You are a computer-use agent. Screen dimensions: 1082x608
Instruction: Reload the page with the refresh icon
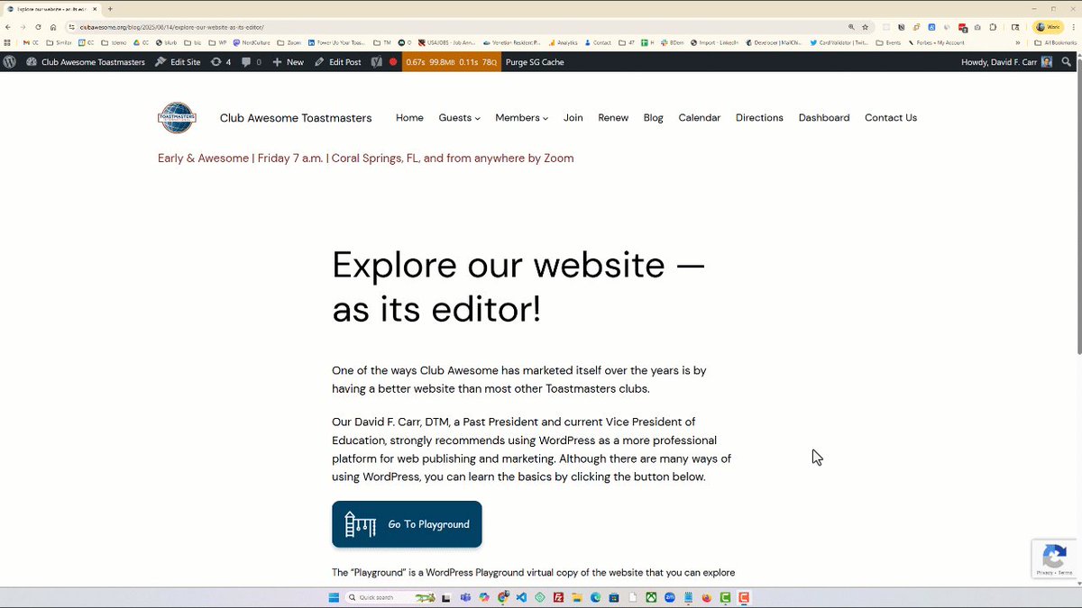[39, 27]
